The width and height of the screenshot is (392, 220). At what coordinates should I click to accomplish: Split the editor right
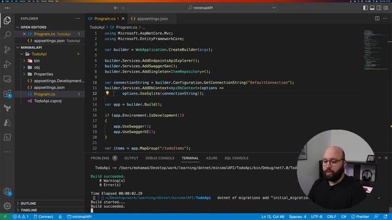point(377,18)
